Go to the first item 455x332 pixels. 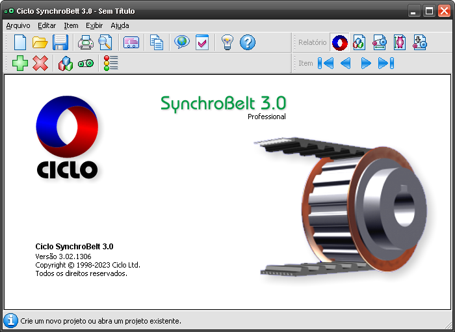[x=326, y=63]
